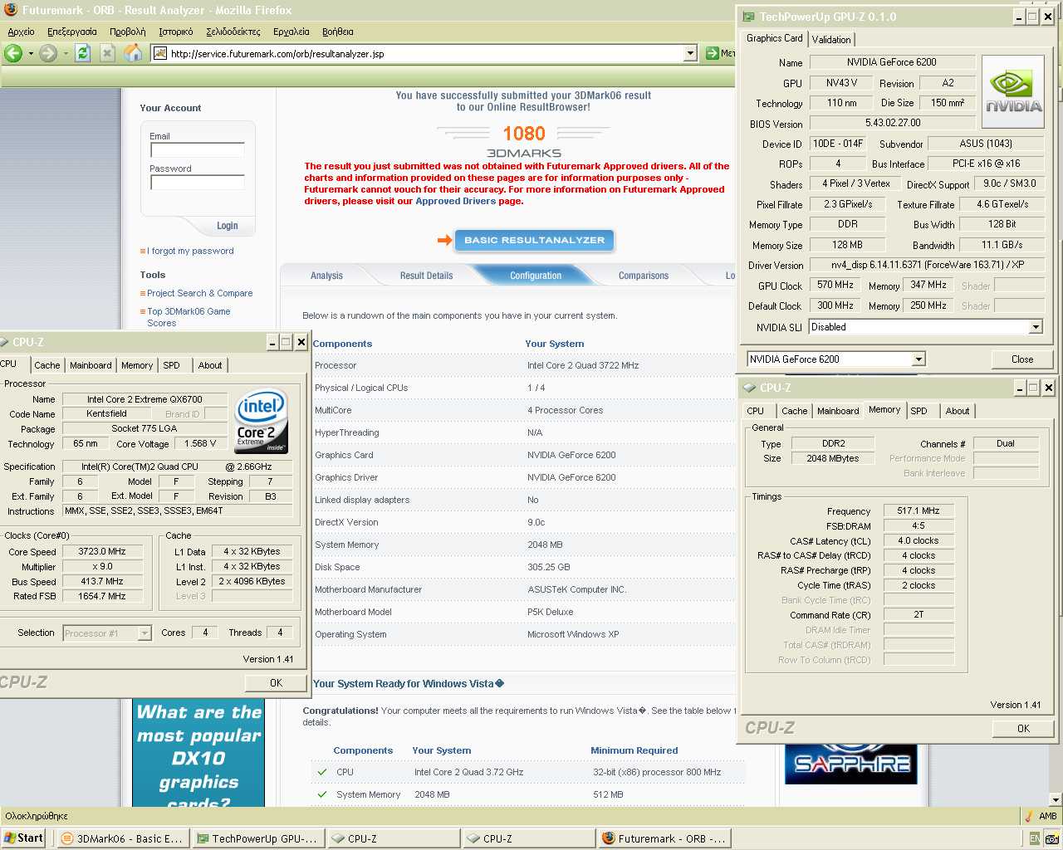Open the Βοήθεια menu

[x=338, y=32]
